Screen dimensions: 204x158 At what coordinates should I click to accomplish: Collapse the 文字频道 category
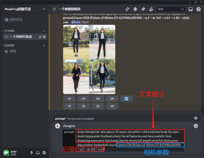(x=9, y=31)
